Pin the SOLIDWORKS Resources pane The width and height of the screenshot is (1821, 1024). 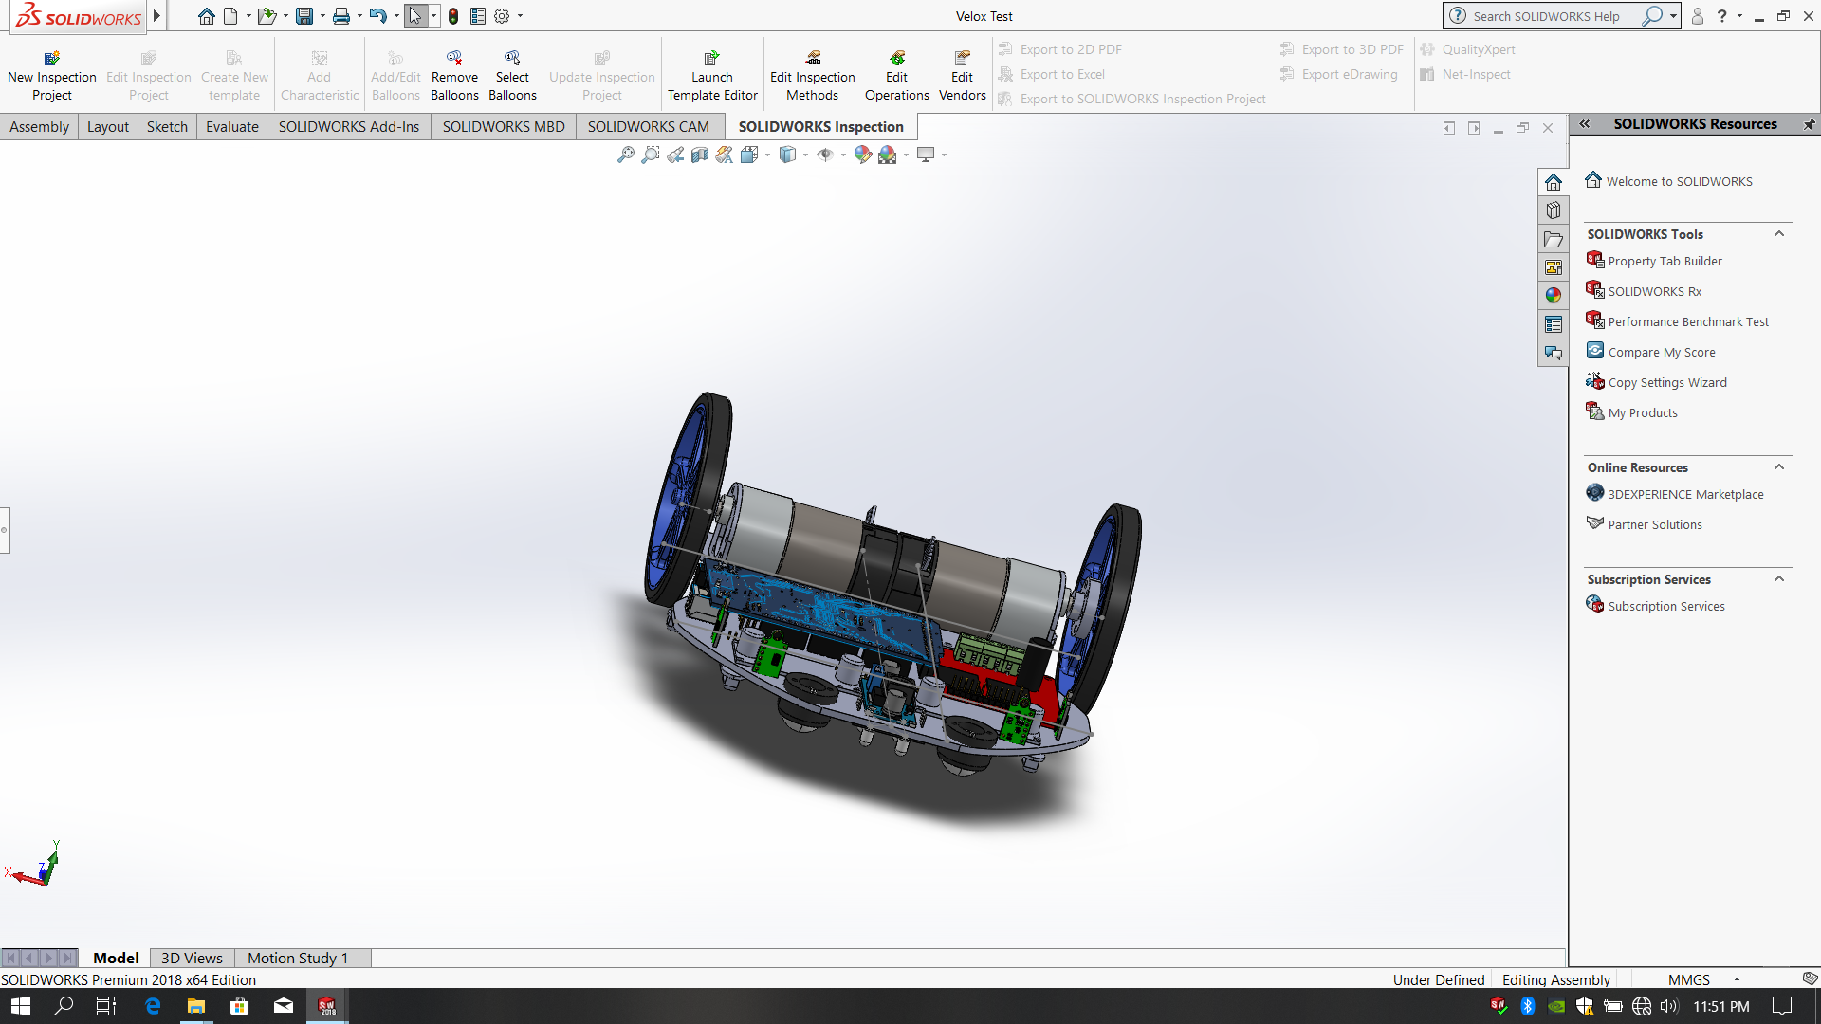click(1809, 124)
